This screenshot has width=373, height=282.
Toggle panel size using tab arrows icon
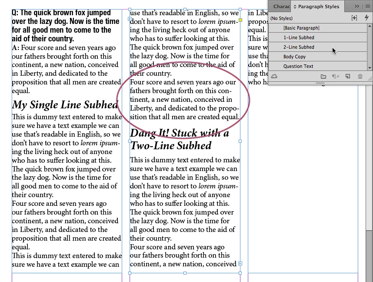pyautogui.click(x=295, y=7)
